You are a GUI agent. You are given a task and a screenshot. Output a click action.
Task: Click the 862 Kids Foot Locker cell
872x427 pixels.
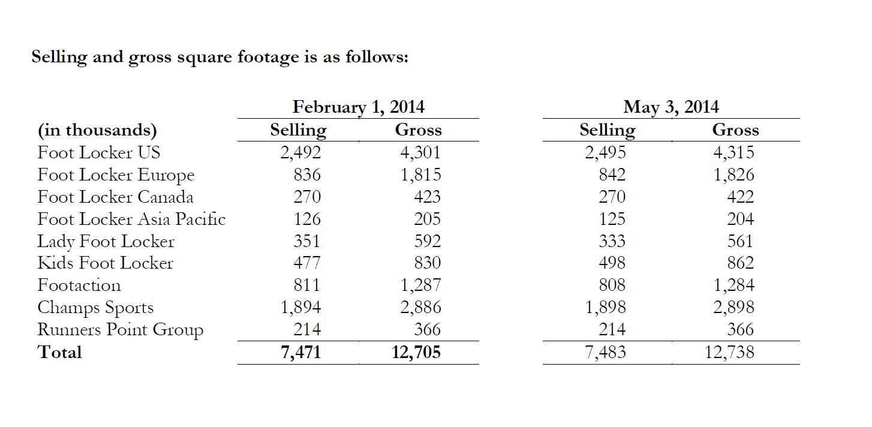741,263
